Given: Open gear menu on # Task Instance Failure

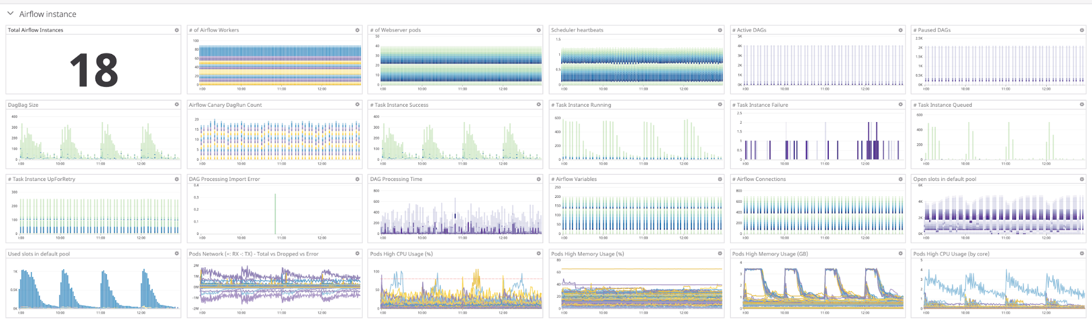Looking at the screenshot, I should tap(901, 105).
